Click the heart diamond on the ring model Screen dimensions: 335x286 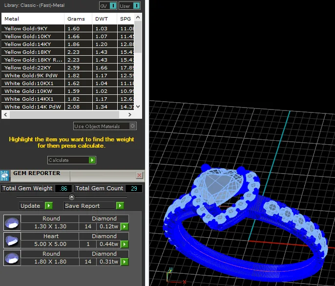pyautogui.click(x=220, y=186)
